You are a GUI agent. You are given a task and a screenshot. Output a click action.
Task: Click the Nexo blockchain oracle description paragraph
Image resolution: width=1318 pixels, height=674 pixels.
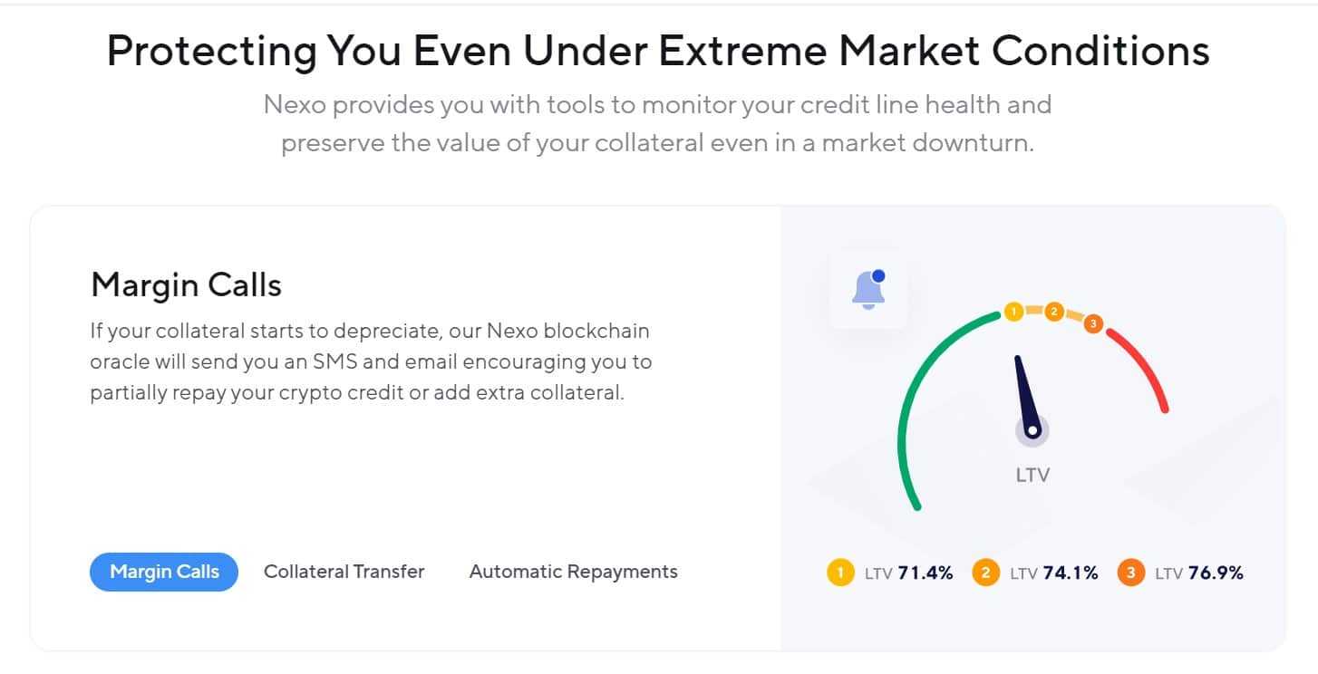click(x=370, y=362)
